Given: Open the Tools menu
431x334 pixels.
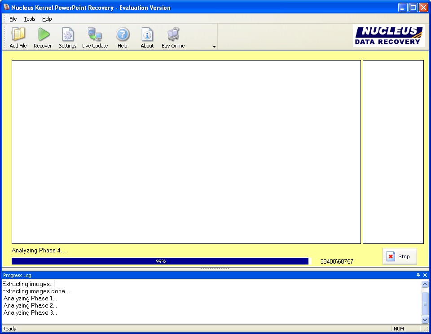Looking at the screenshot, I should (30, 19).
